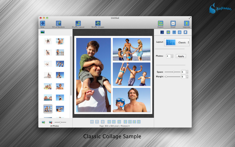Click the plain down arrow icon
The height and width of the screenshot is (147, 235).
(125, 122)
